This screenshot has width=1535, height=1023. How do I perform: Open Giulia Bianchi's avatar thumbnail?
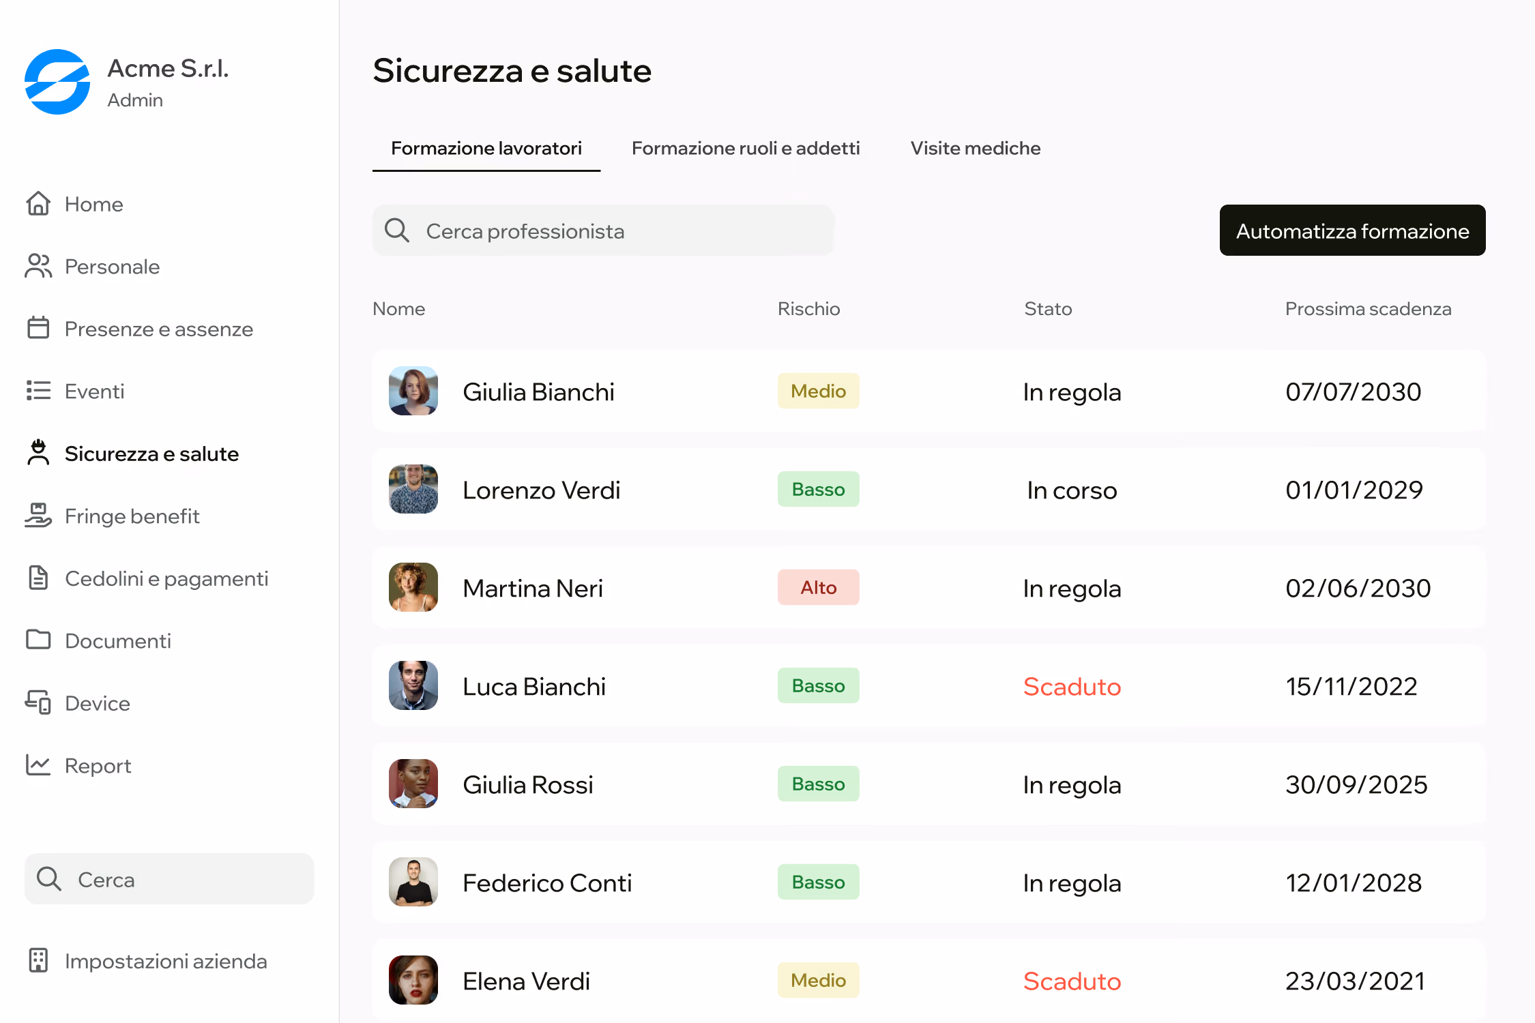tap(413, 391)
